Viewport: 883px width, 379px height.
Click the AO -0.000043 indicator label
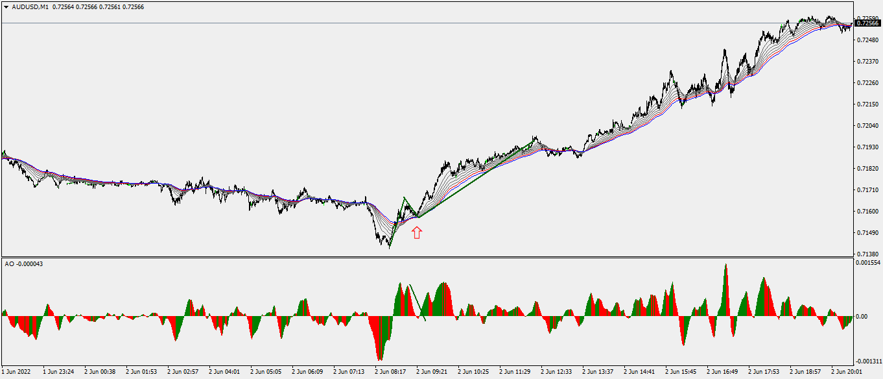click(x=23, y=263)
